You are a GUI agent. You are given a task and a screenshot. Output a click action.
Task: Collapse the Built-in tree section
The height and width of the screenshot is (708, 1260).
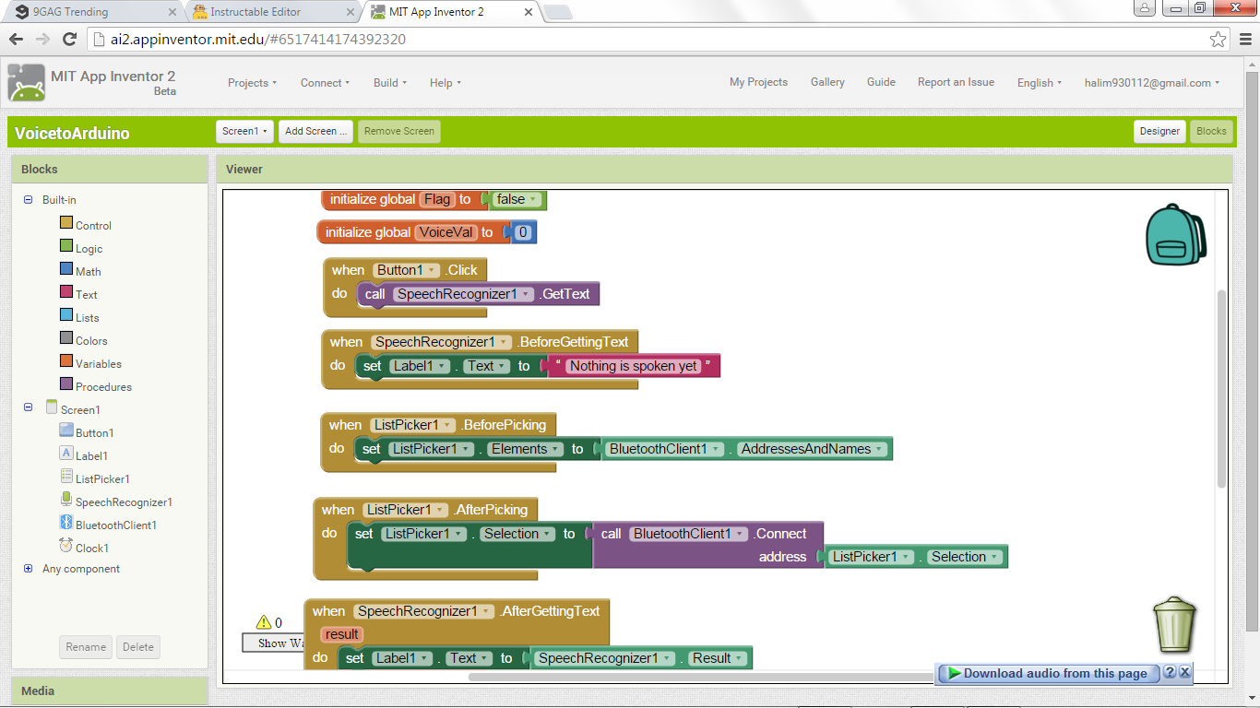pyautogui.click(x=28, y=199)
